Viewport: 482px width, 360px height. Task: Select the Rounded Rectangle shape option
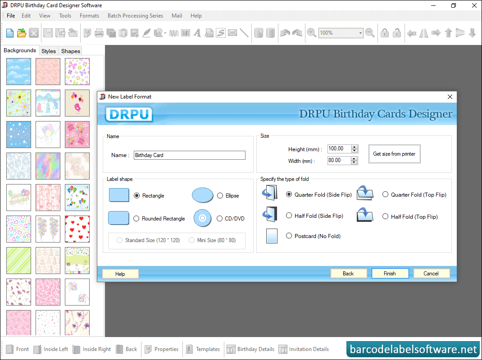136,219
